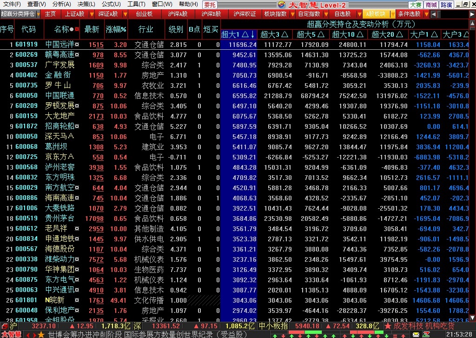This screenshot has width=476, height=338.
Task: Click the 路演 button in title bar
Action: click(x=446, y=5)
